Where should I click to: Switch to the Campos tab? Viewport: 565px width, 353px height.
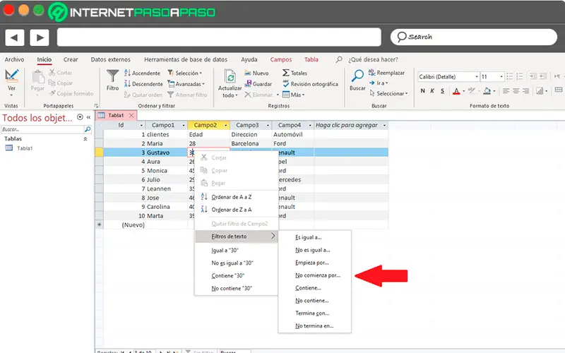280,59
